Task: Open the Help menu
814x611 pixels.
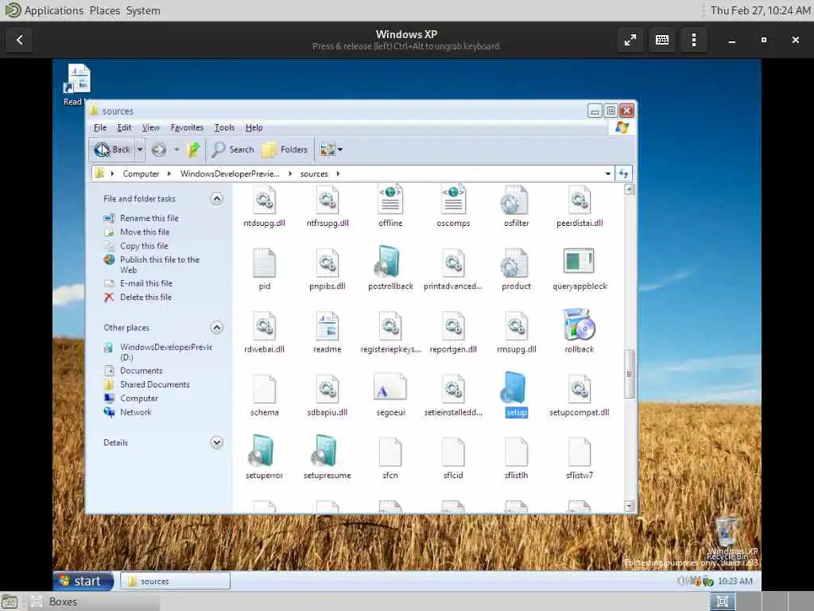Action: (254, 127)
